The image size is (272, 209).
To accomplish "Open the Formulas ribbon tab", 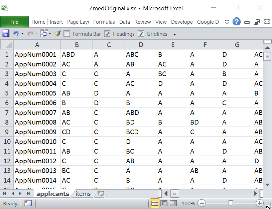I will tap(104, 22).
